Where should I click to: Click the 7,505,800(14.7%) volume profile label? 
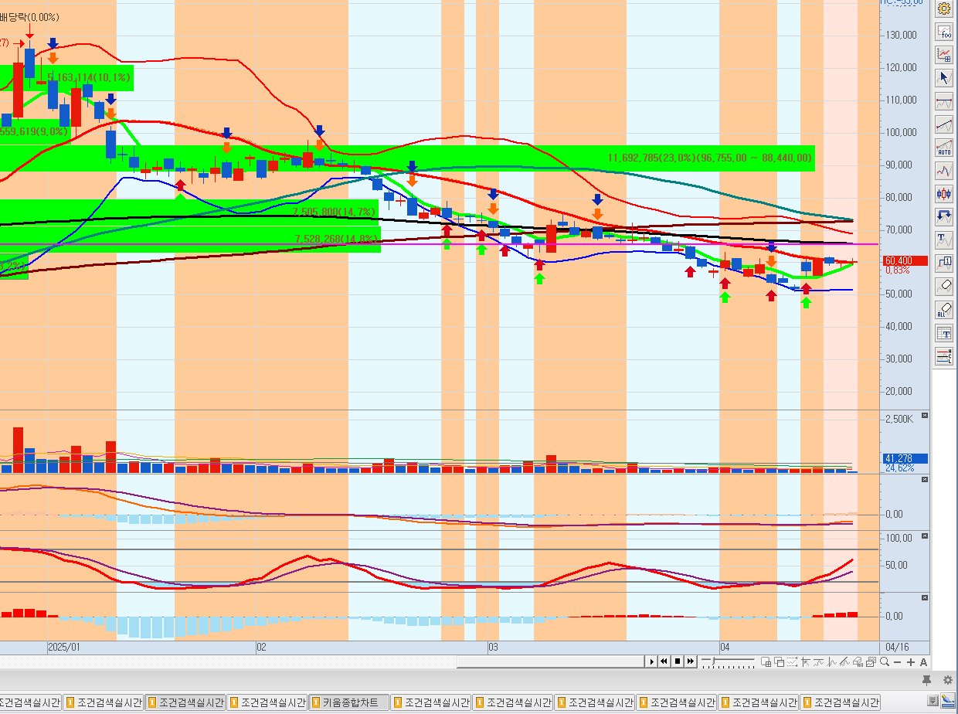pyautogui.click(x=335, y=212)
